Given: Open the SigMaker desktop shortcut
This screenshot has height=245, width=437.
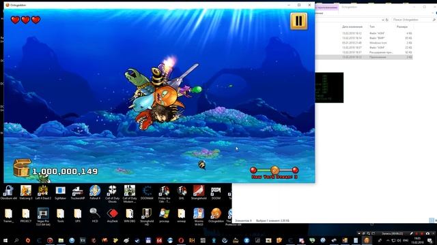Looking at the screenshot, I should [x=60, y=193].
